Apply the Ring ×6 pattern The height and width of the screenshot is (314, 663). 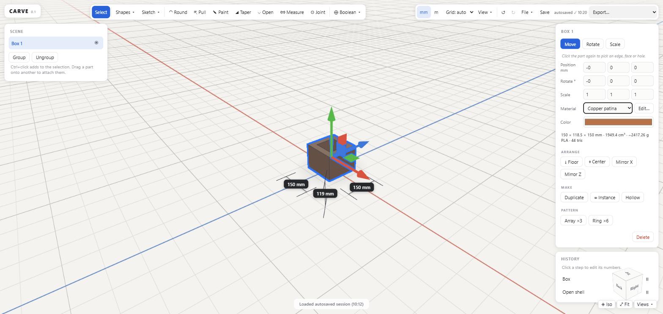tap(600, 221)
